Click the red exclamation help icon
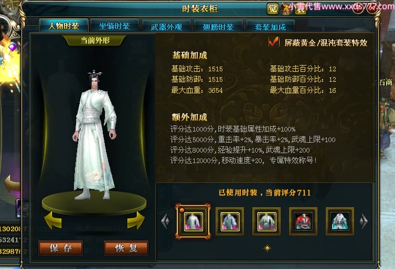This screenshot has height=269, width=395. (x=358, y=8)
